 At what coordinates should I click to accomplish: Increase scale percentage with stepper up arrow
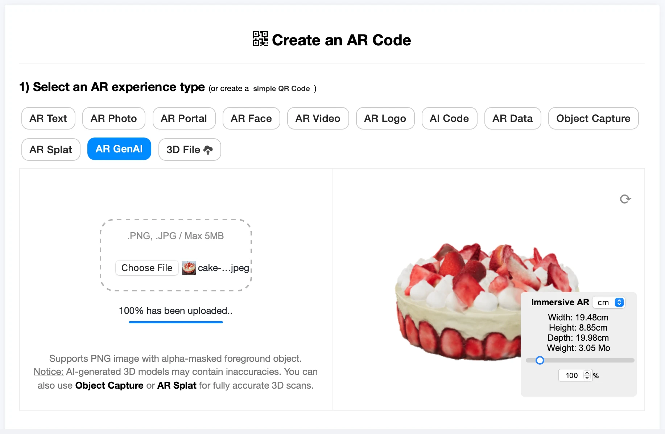587,373
